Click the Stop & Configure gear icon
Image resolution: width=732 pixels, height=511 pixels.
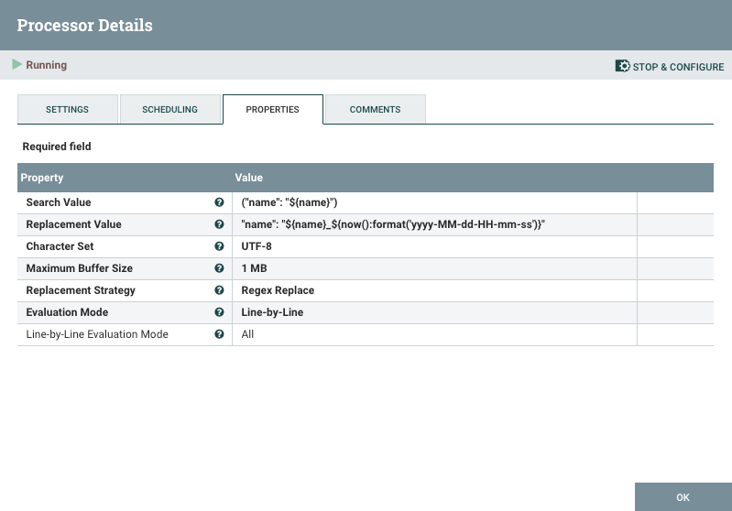622,66
